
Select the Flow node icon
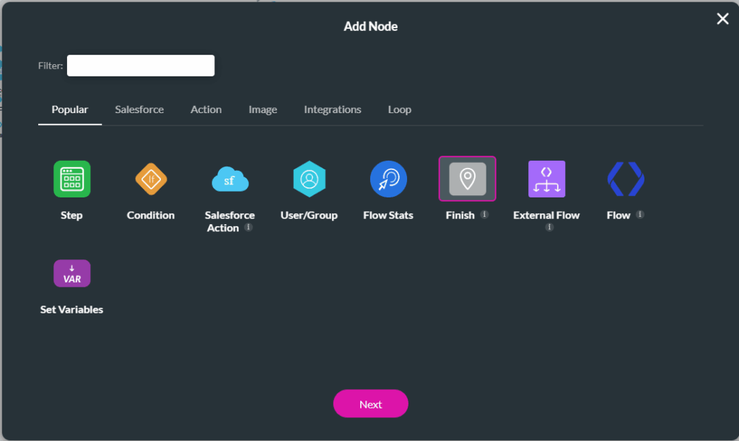[x=625, y=179]
